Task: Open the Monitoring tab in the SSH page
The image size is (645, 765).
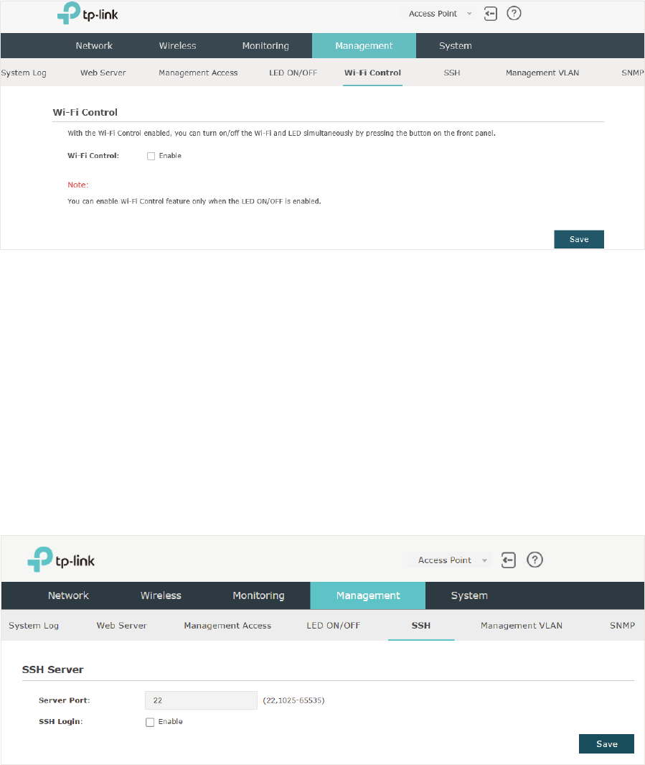Action: tap(259, 595)
